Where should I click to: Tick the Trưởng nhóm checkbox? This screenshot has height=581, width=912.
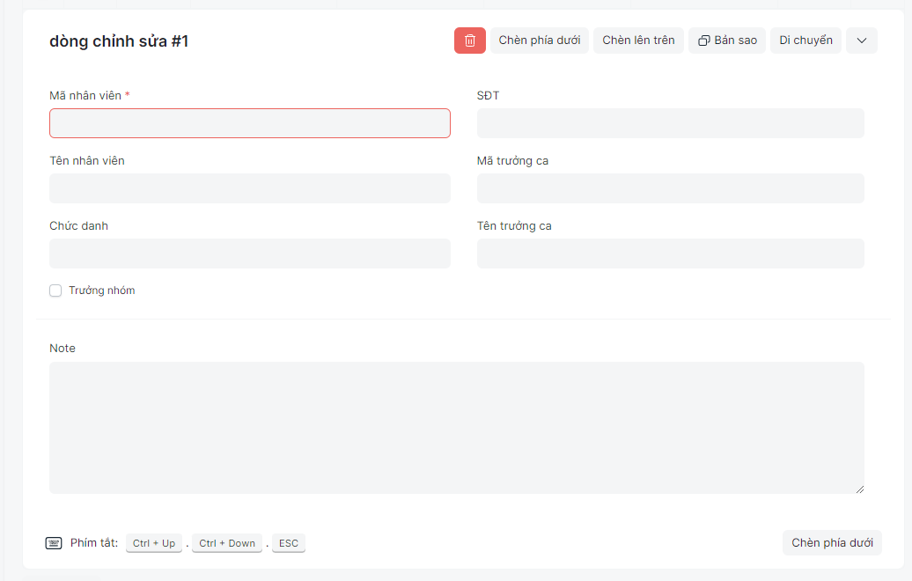(55, 290)
